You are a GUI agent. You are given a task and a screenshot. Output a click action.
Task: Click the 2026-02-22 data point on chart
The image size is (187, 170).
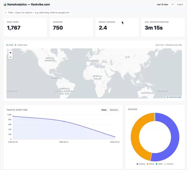tap(115, 137)
